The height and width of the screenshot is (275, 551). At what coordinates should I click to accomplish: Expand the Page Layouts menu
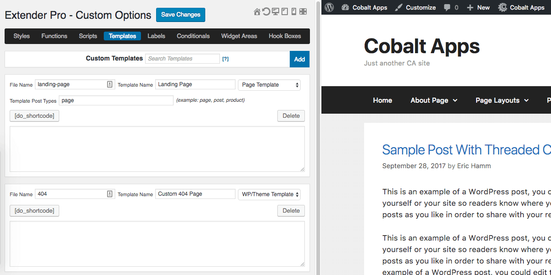[502, 100]
